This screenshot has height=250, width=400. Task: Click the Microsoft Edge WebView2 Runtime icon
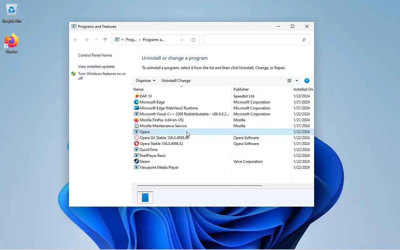point(136,108)
